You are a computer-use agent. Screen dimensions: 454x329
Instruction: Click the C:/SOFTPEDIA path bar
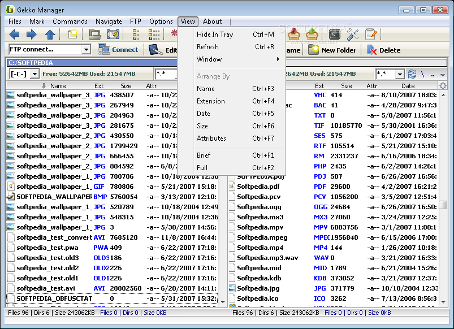coord(92,63)
